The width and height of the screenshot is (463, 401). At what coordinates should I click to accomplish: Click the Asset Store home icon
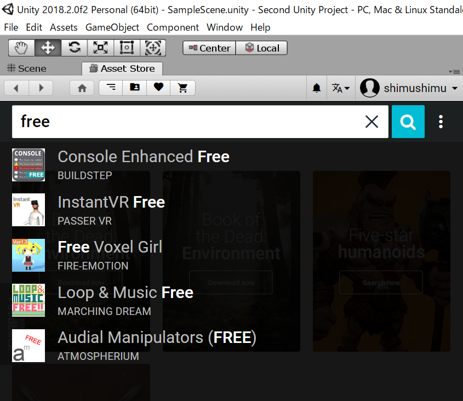(82, 88)
